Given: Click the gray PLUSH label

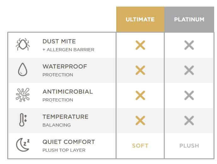Looking at the screenshot, I should (189, 146).
